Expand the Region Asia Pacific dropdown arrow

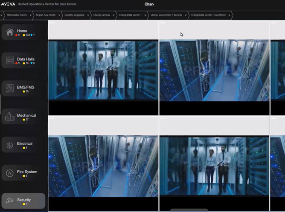(58, 15)
